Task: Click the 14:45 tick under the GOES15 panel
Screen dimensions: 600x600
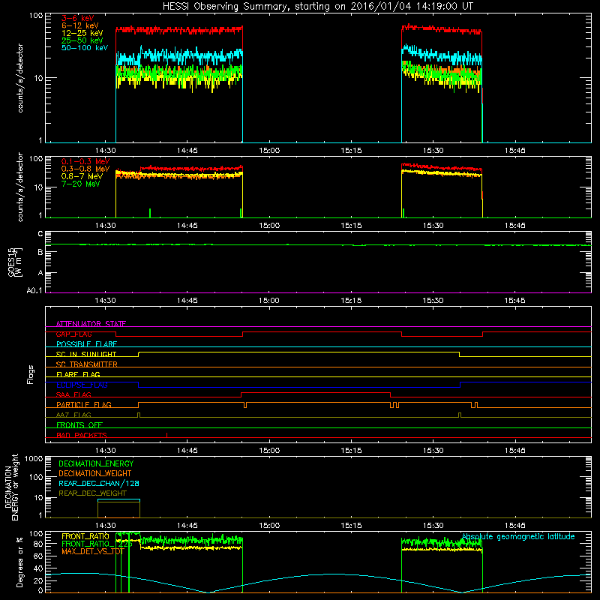Action: coord(187,301)
